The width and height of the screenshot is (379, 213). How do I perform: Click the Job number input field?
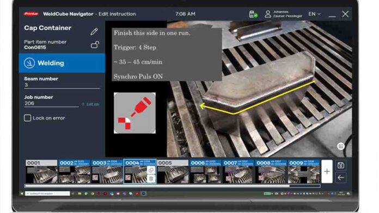[x=51, y=103]
